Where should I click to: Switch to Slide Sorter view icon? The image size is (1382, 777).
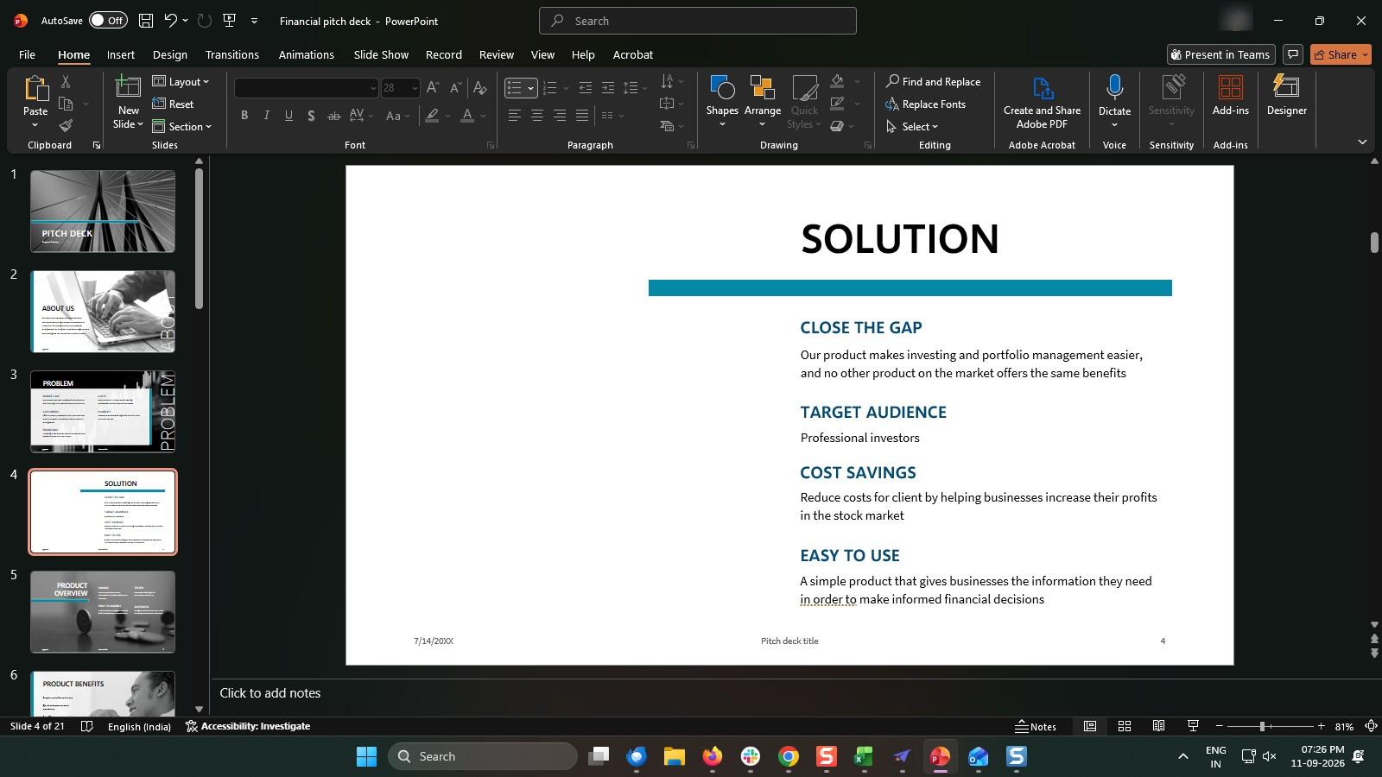(1125, 726)
